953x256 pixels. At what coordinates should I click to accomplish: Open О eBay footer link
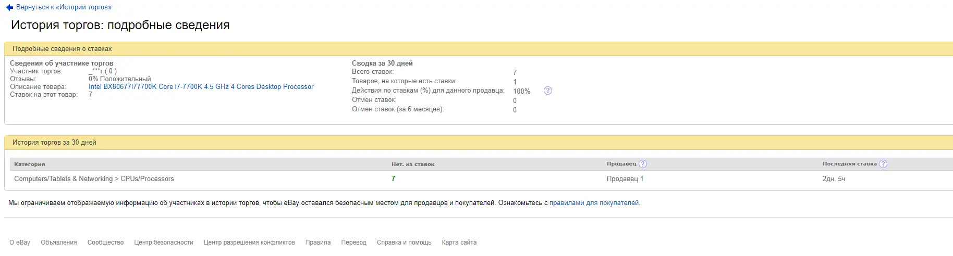tap(20, 242)
